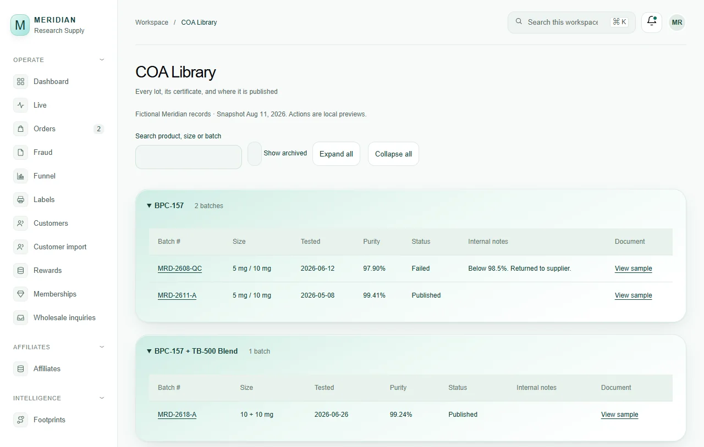Open Orders in the sidebar
Image resolution: width=704 pixels, height=447 pixels.
[58, 128]
